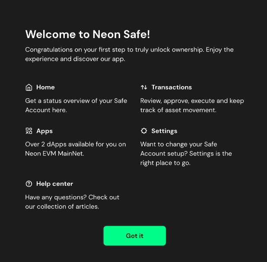Click the Transactions up-down arrows icon

144,87
